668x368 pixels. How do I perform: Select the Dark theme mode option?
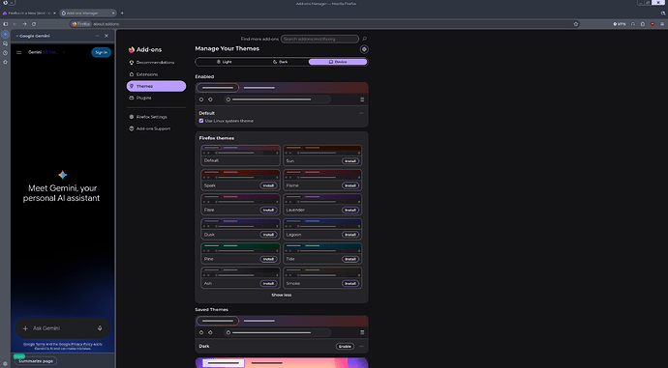tap(281, 62)
